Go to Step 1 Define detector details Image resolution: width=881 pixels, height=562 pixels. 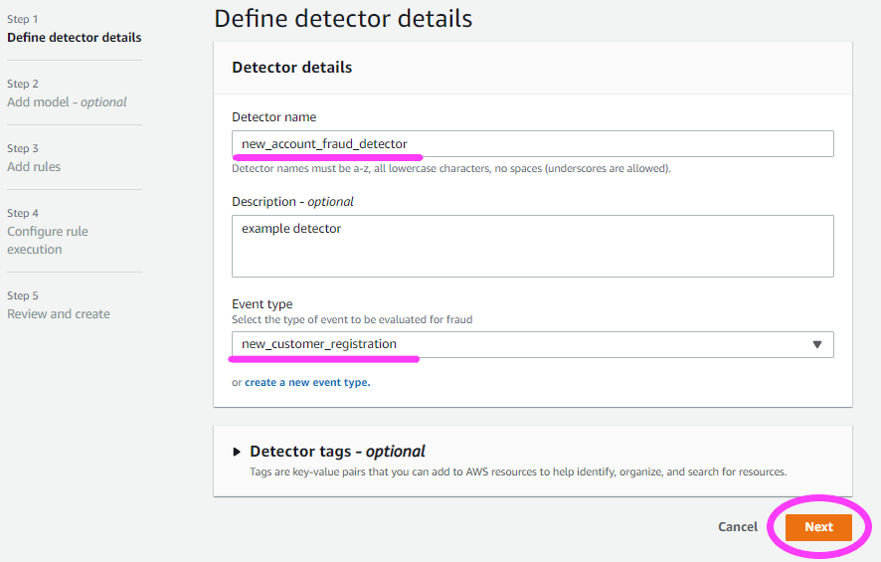75,37
